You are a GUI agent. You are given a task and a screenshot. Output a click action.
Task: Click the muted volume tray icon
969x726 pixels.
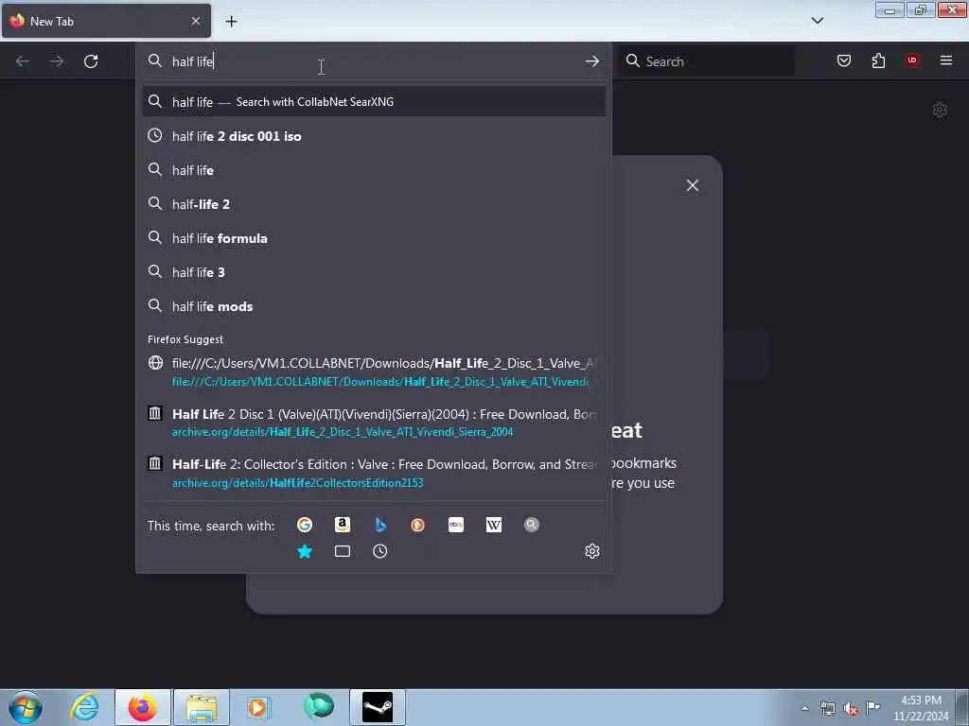coord(851,709)
